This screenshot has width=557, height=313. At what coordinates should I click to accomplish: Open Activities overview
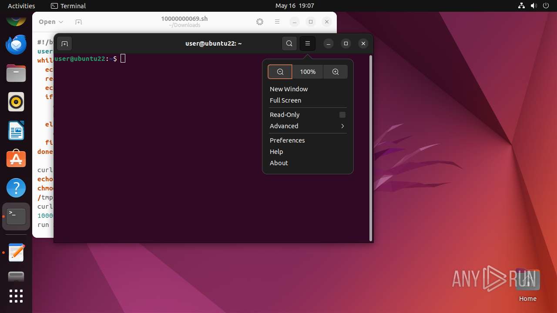21,6
